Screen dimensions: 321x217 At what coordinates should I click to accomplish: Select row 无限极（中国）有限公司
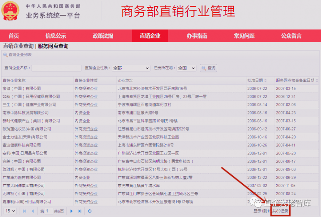pyautogui.click(x=160, y=194)
